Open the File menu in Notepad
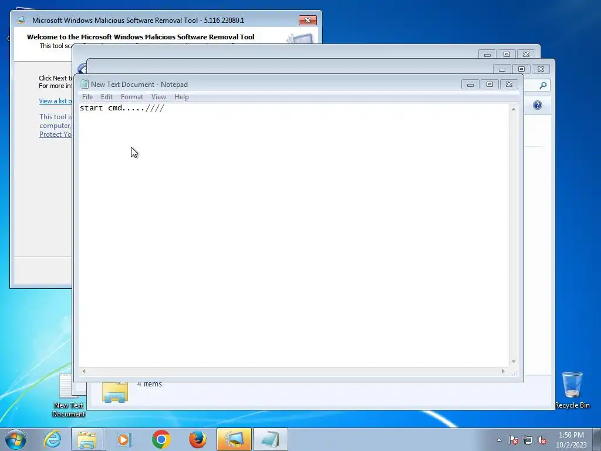This screenshot has height=451, width=601. (x=87, y=97)
